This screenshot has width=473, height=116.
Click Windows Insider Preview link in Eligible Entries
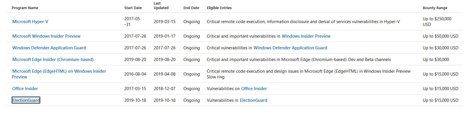[x=306, y=36]
